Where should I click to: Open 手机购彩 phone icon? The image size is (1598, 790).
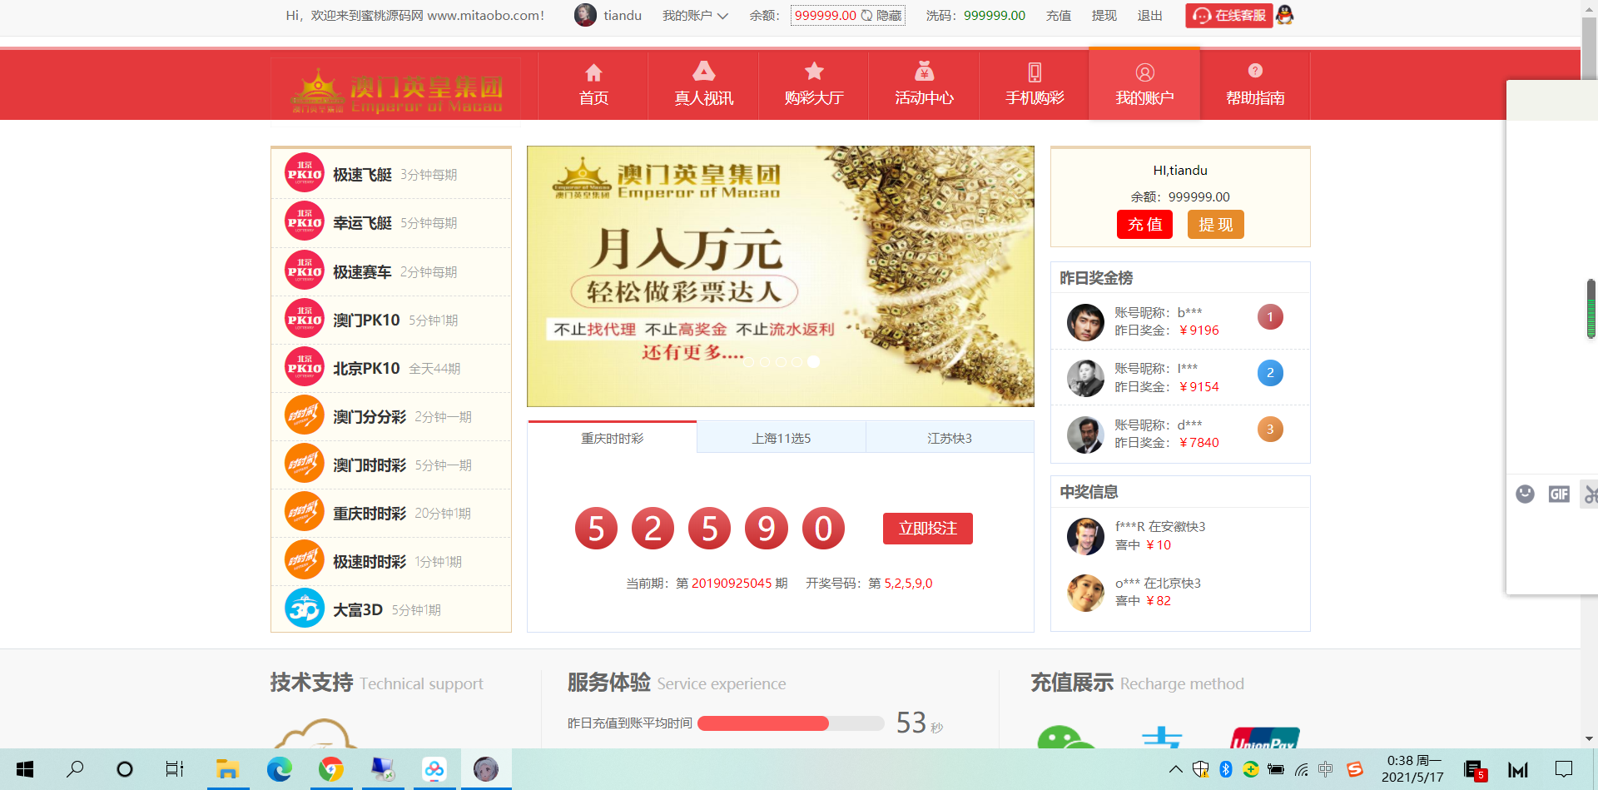[1034, 72]
